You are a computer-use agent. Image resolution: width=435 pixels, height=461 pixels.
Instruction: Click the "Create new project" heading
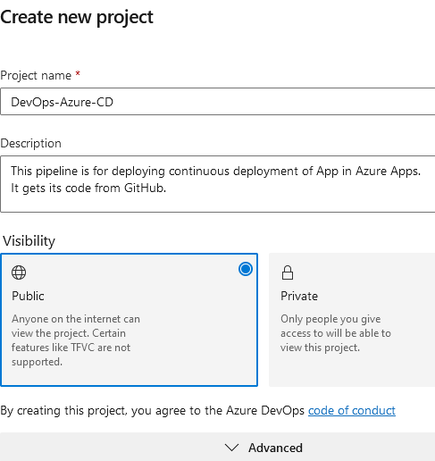[77, 17]
